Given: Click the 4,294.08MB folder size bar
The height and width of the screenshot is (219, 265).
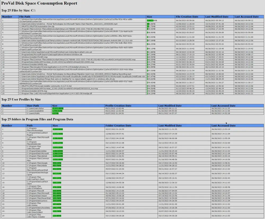Looking at the screenshot, I should [58, 129].
